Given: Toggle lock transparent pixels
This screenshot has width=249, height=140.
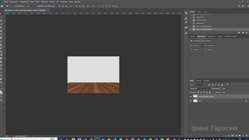Looking at the screenshot, I should point(198,92).
